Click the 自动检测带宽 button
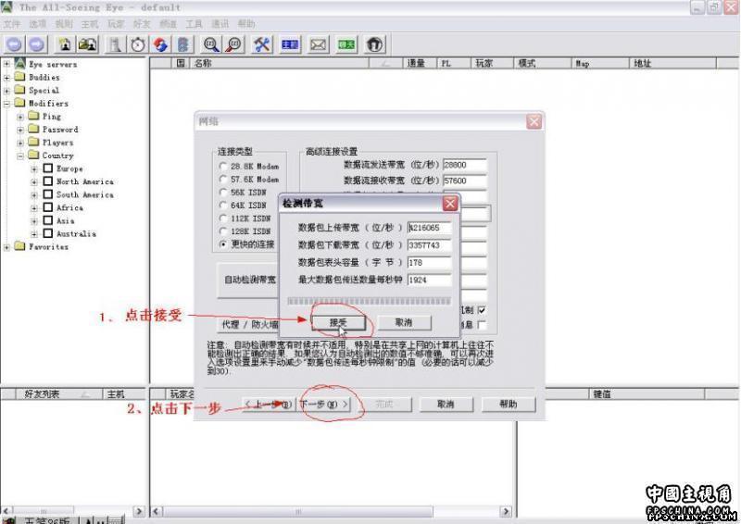This screenshot has width=741, height=524. [x=249, y=280]
